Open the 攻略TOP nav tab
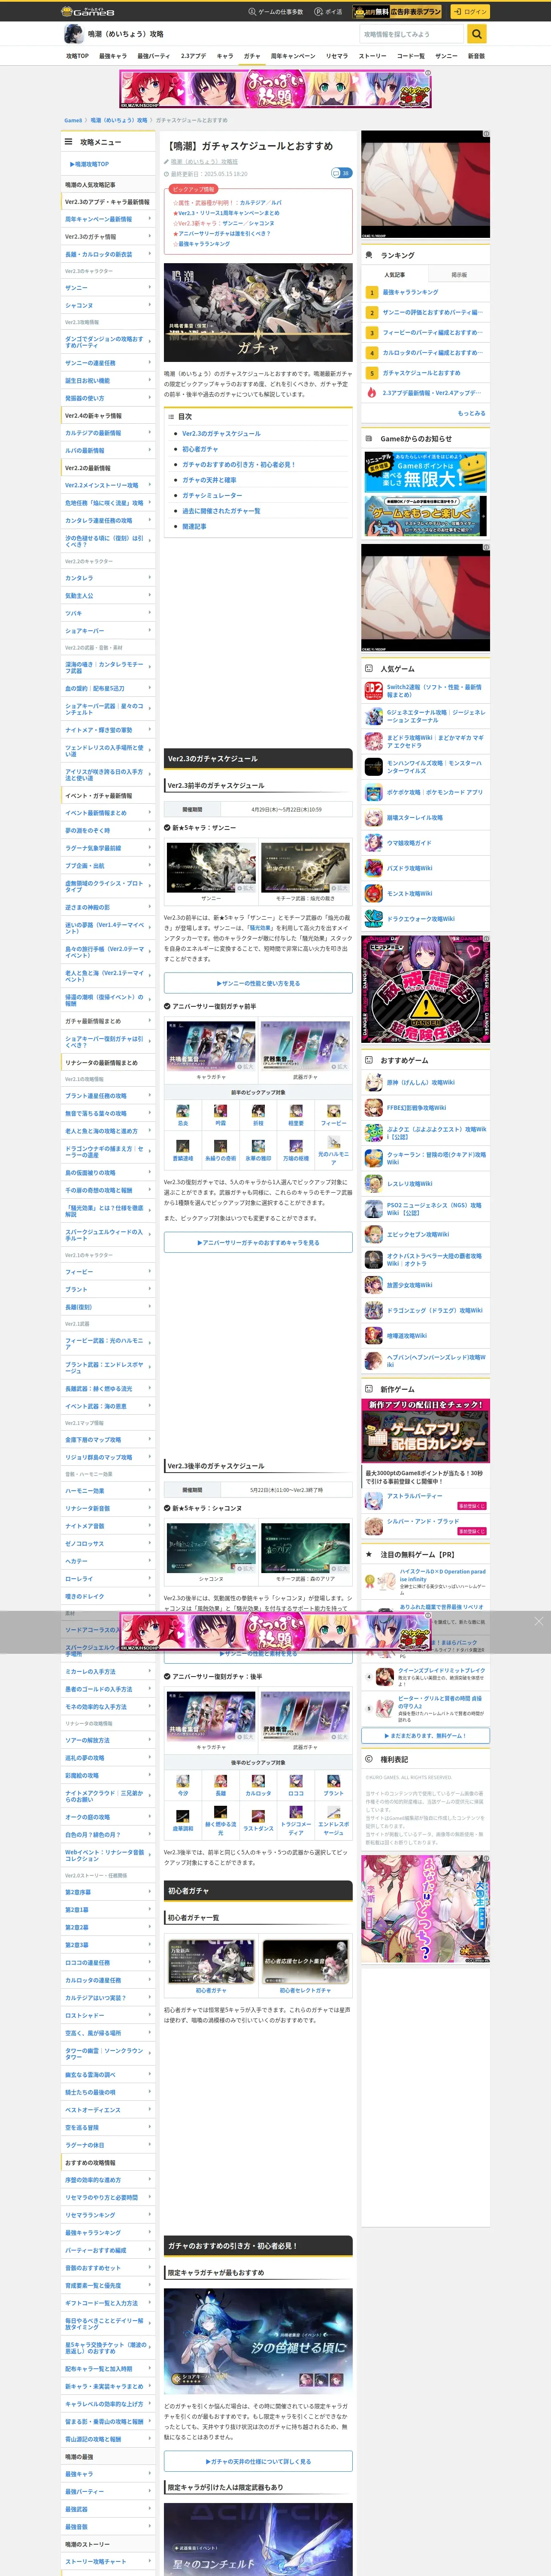Screen dimensions: 551x2576 (77, 56)
